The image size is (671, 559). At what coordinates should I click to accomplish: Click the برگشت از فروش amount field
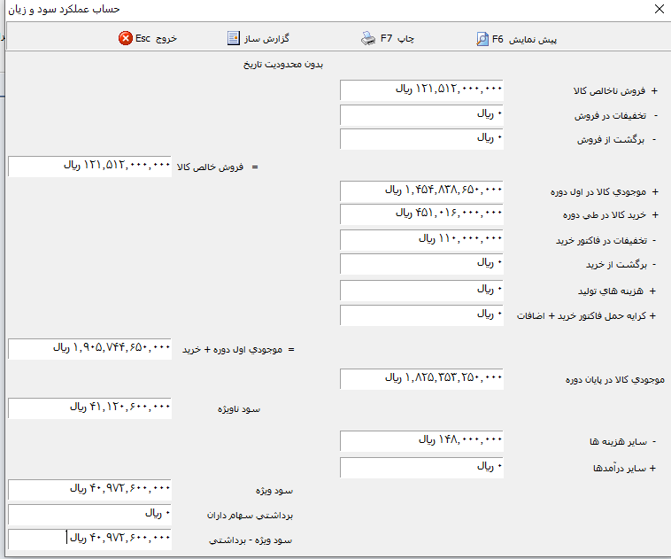click(421, 139)
